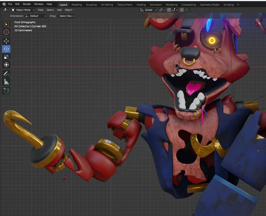Switch to the Texture Paint workspace tab
Image resolution: width=266 pixels, height=216 pixels.
pyautogui.click(x=125, y=5)
